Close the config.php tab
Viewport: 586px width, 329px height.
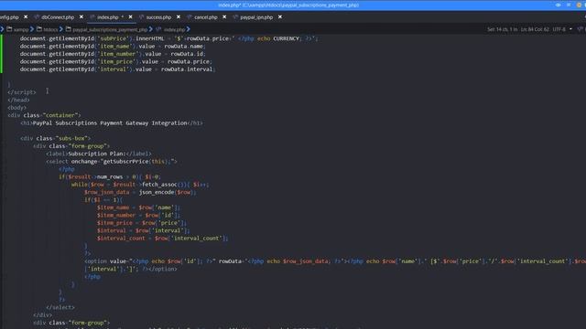click(26, 16)
